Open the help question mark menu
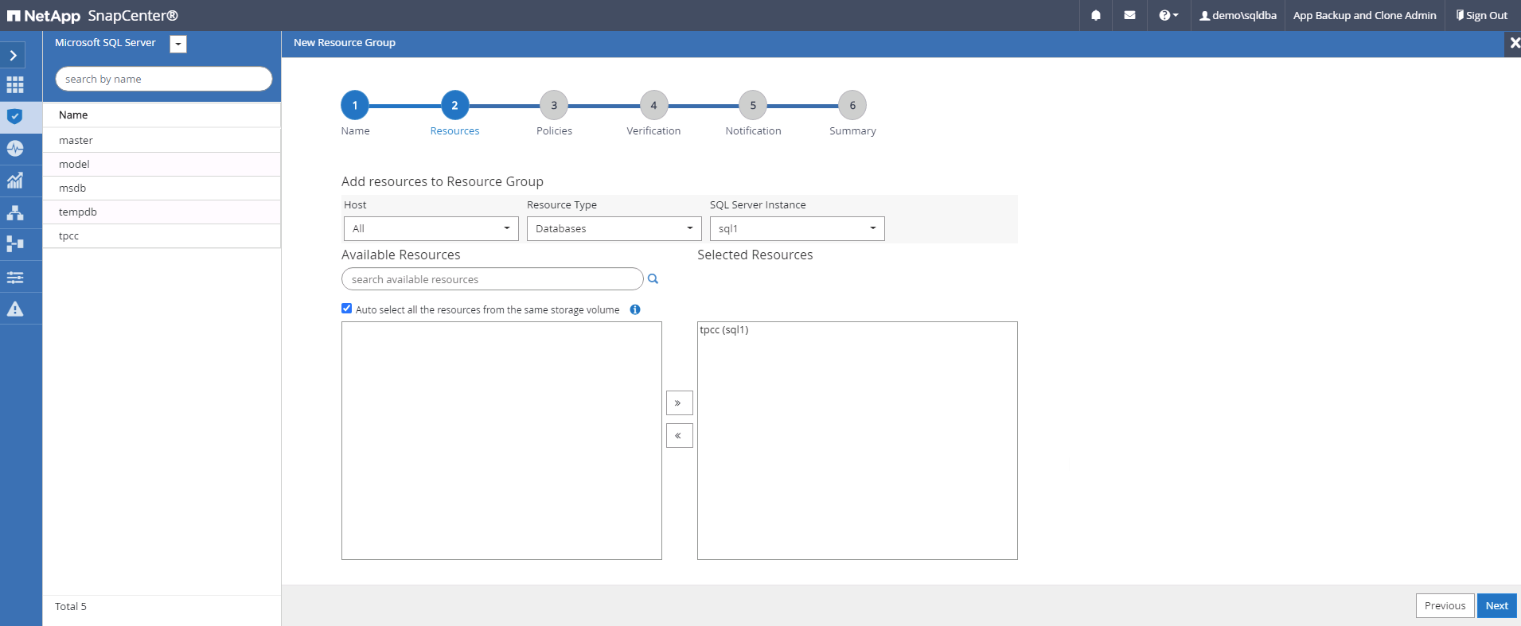The image size is (1521, 626). (x=1168, y=15)
